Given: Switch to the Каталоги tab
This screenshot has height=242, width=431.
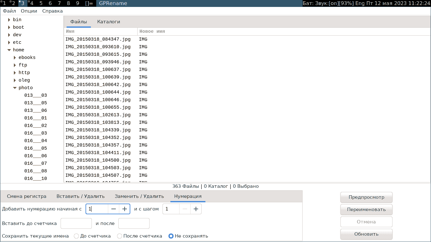Looking at the screenshot, I should [109, 22].
